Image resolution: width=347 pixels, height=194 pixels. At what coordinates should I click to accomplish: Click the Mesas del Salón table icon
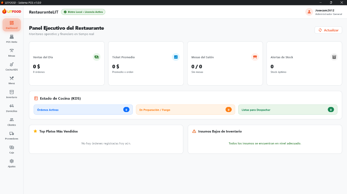[255, 57]
